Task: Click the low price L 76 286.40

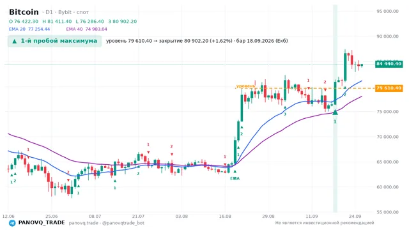Action: coord(89,21)
